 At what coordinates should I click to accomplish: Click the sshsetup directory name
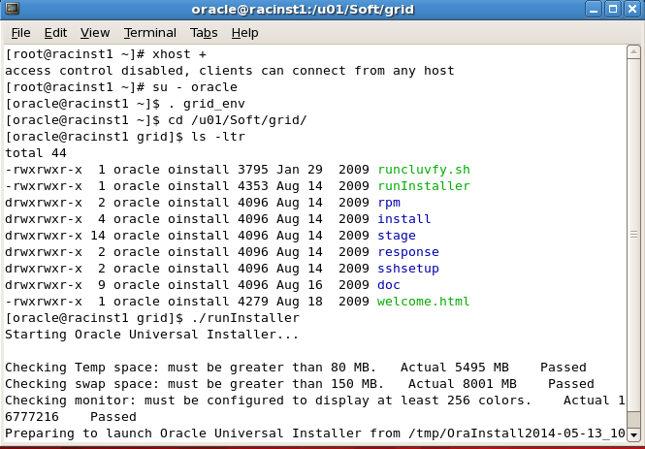point(408,269)
